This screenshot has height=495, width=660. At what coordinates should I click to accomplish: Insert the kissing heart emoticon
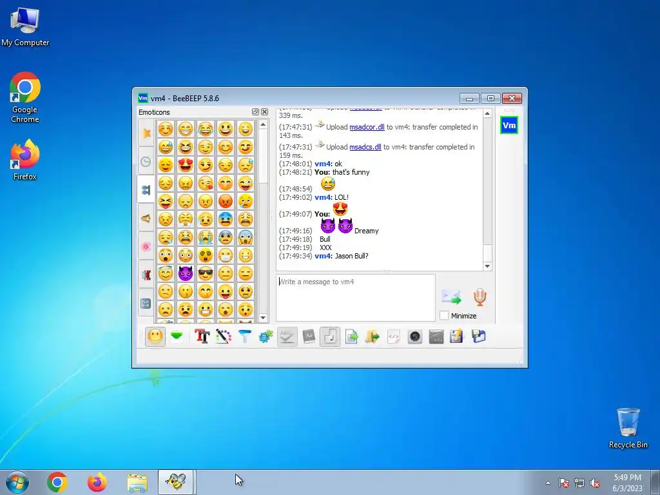[x=206, y=182]
